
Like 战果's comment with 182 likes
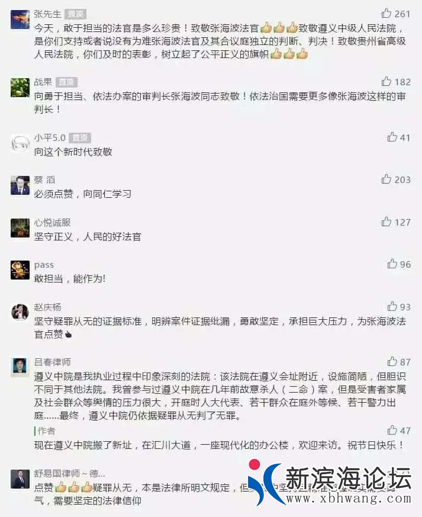click(386, 81)
